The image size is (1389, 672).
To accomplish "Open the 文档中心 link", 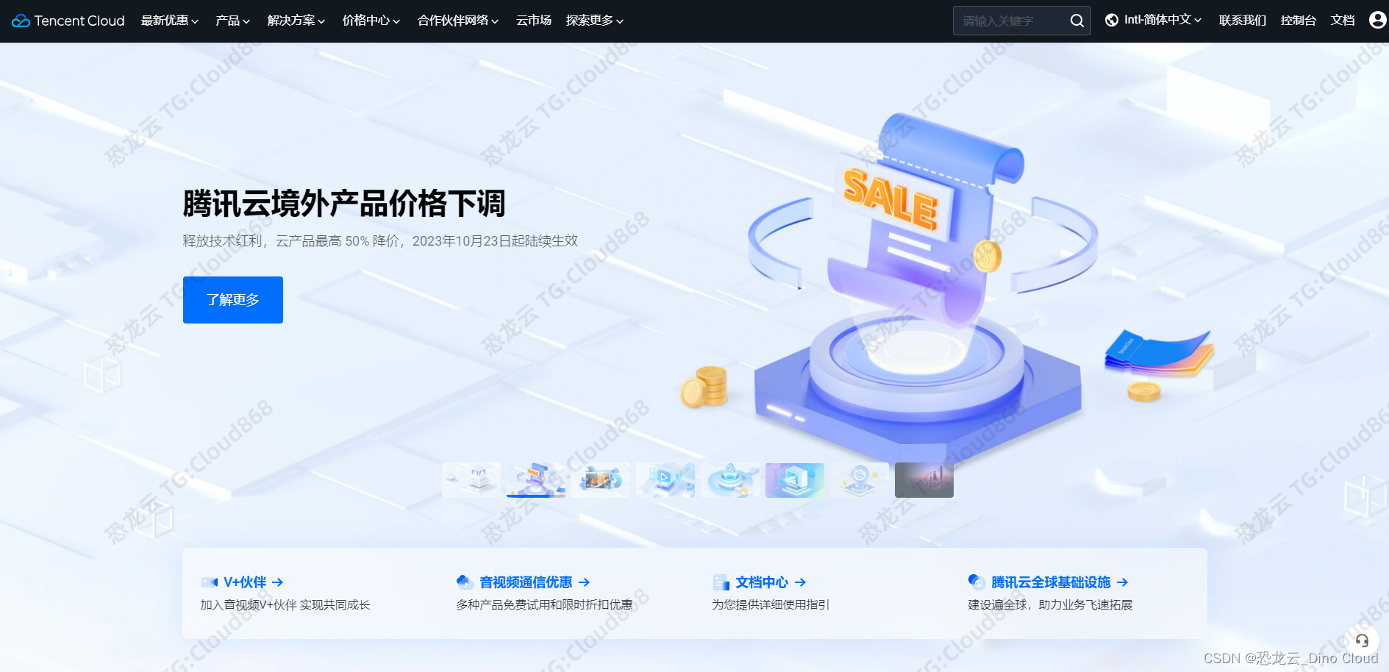I will point(762,582).
